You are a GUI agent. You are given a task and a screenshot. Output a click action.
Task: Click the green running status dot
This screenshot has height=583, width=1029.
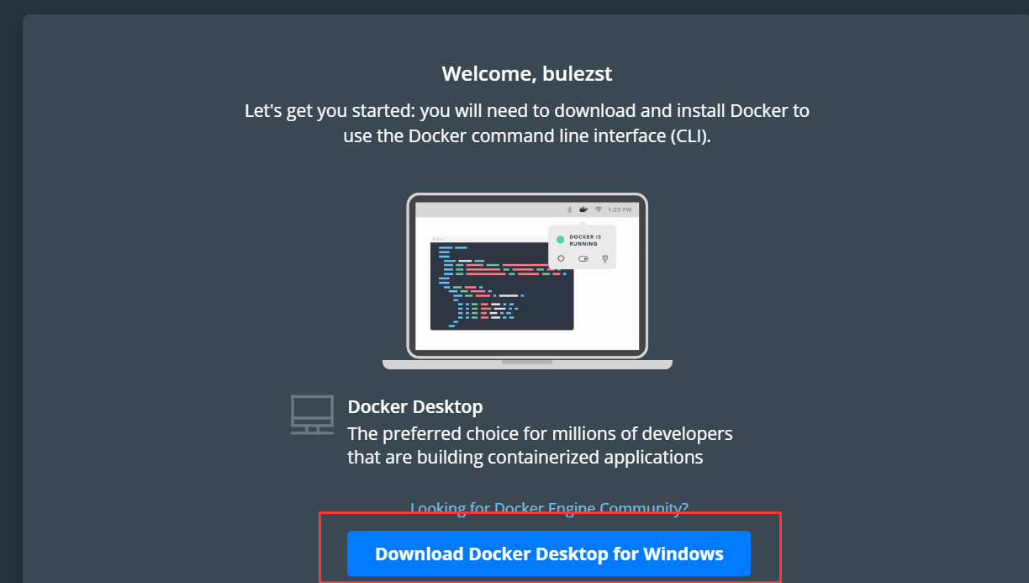click(561, 240)
